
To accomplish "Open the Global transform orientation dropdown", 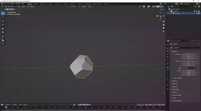I will click(x=74, y=7).
